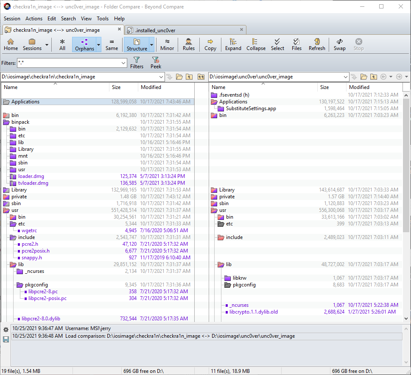Click the Files toolbar button
Viewport: 411px width, 375px height.
click(x=296, y=44)
